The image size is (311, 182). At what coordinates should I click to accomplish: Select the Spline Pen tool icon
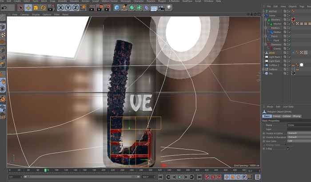(x=124, y=8)
